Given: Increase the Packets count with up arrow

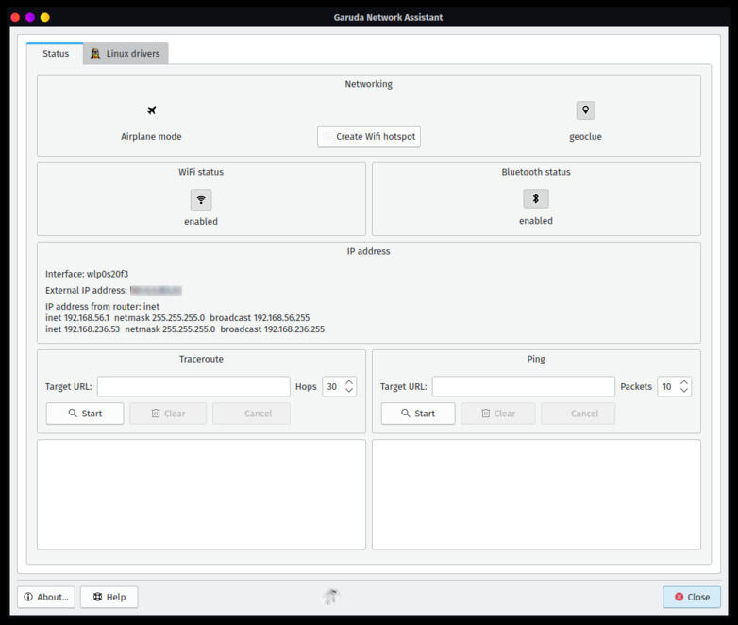Looking at the screenshot, I should click(x=684, y=382).
